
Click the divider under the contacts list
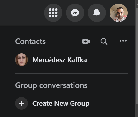pyautogui.click(x=71, y=73)
